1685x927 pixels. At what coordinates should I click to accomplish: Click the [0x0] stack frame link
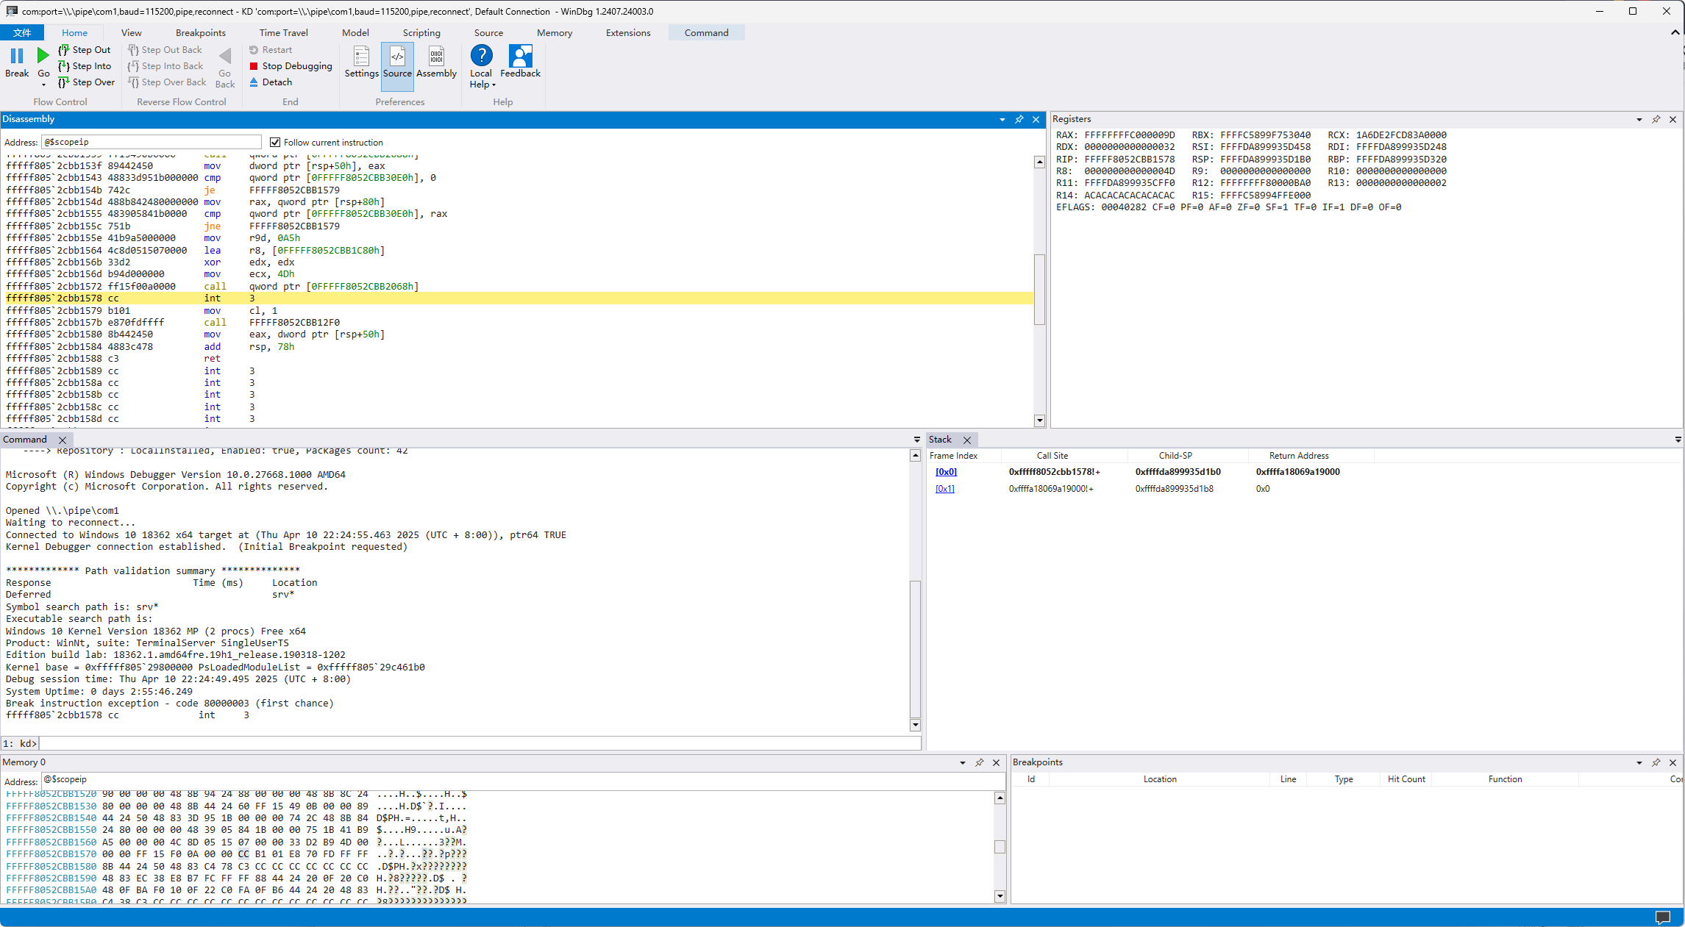[946, 472]
